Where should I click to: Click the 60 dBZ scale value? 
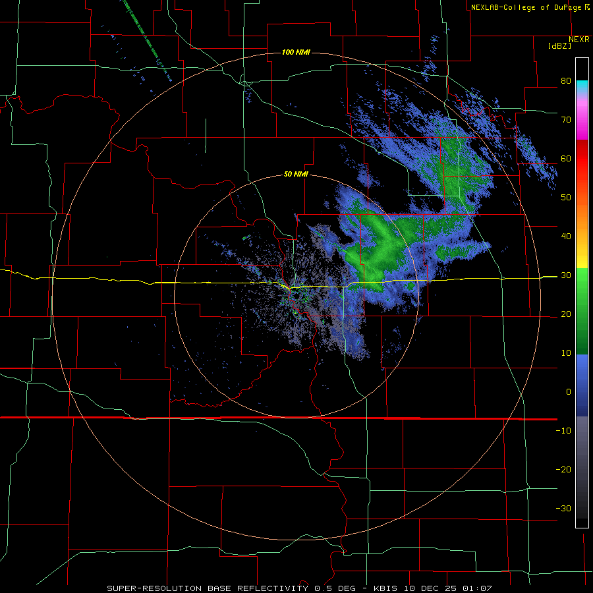pos(566,158)
